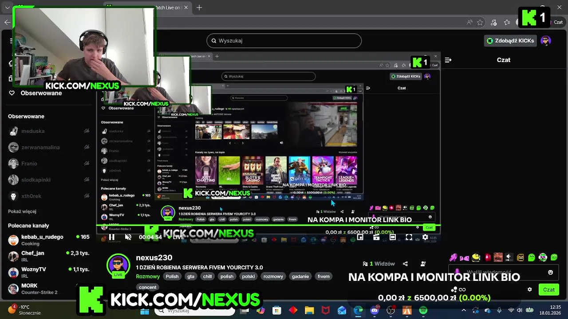Toggle theatre mode in the player
Screen dimensions: 568x319
393,237
